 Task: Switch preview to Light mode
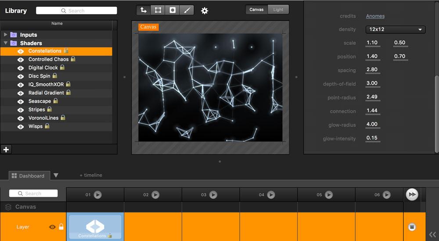278,10
